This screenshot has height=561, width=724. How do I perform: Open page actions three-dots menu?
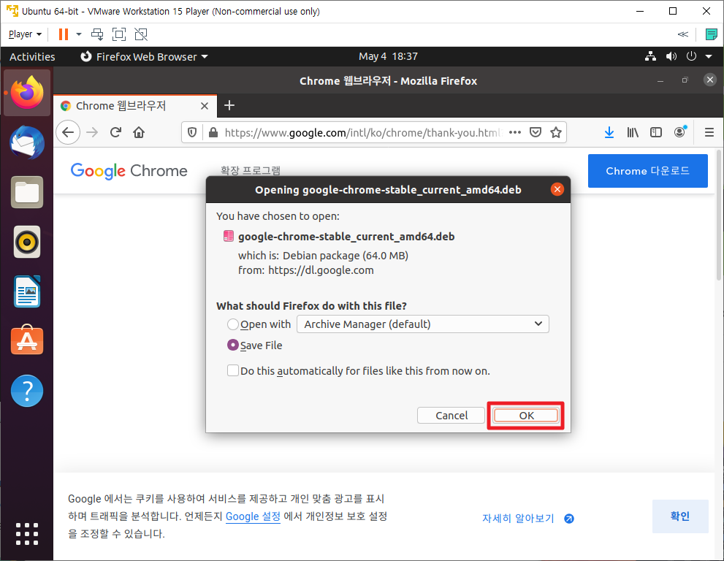515,132
